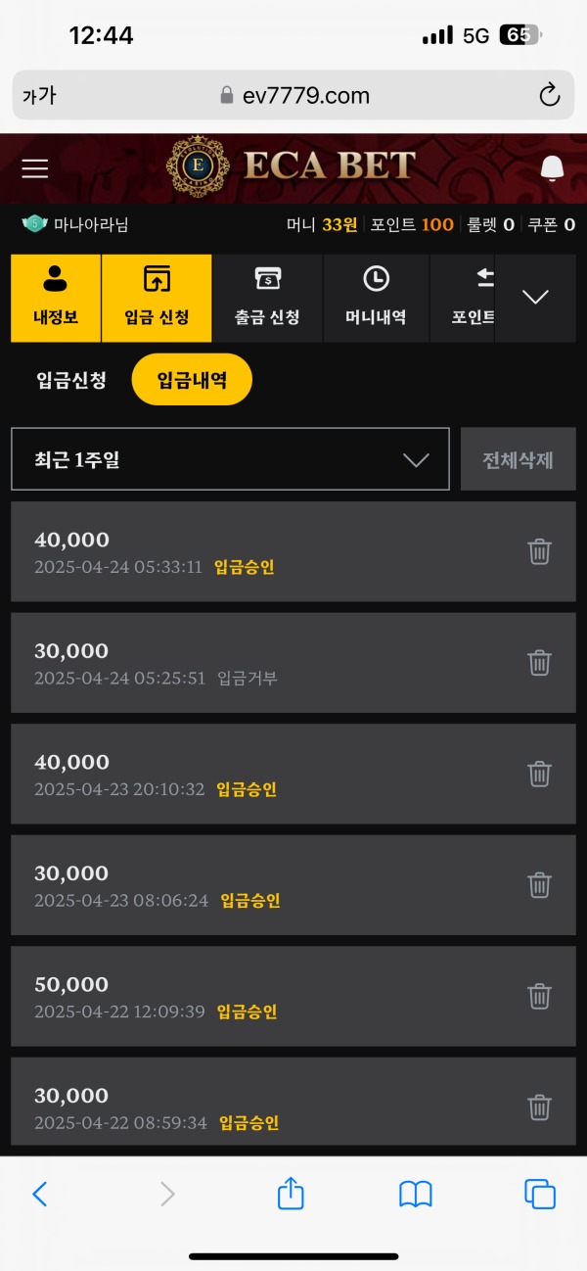The height and width of the screenshot is (1271, 587).
Task: Switch to the 출금 신청 tab
Action: tap(266, 298)
